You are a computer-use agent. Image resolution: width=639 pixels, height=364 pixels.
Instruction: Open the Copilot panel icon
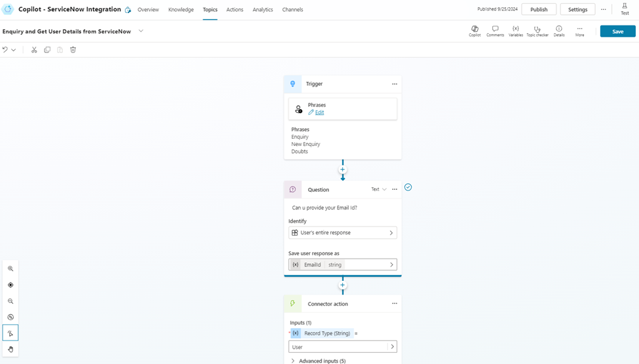[474, 31]
